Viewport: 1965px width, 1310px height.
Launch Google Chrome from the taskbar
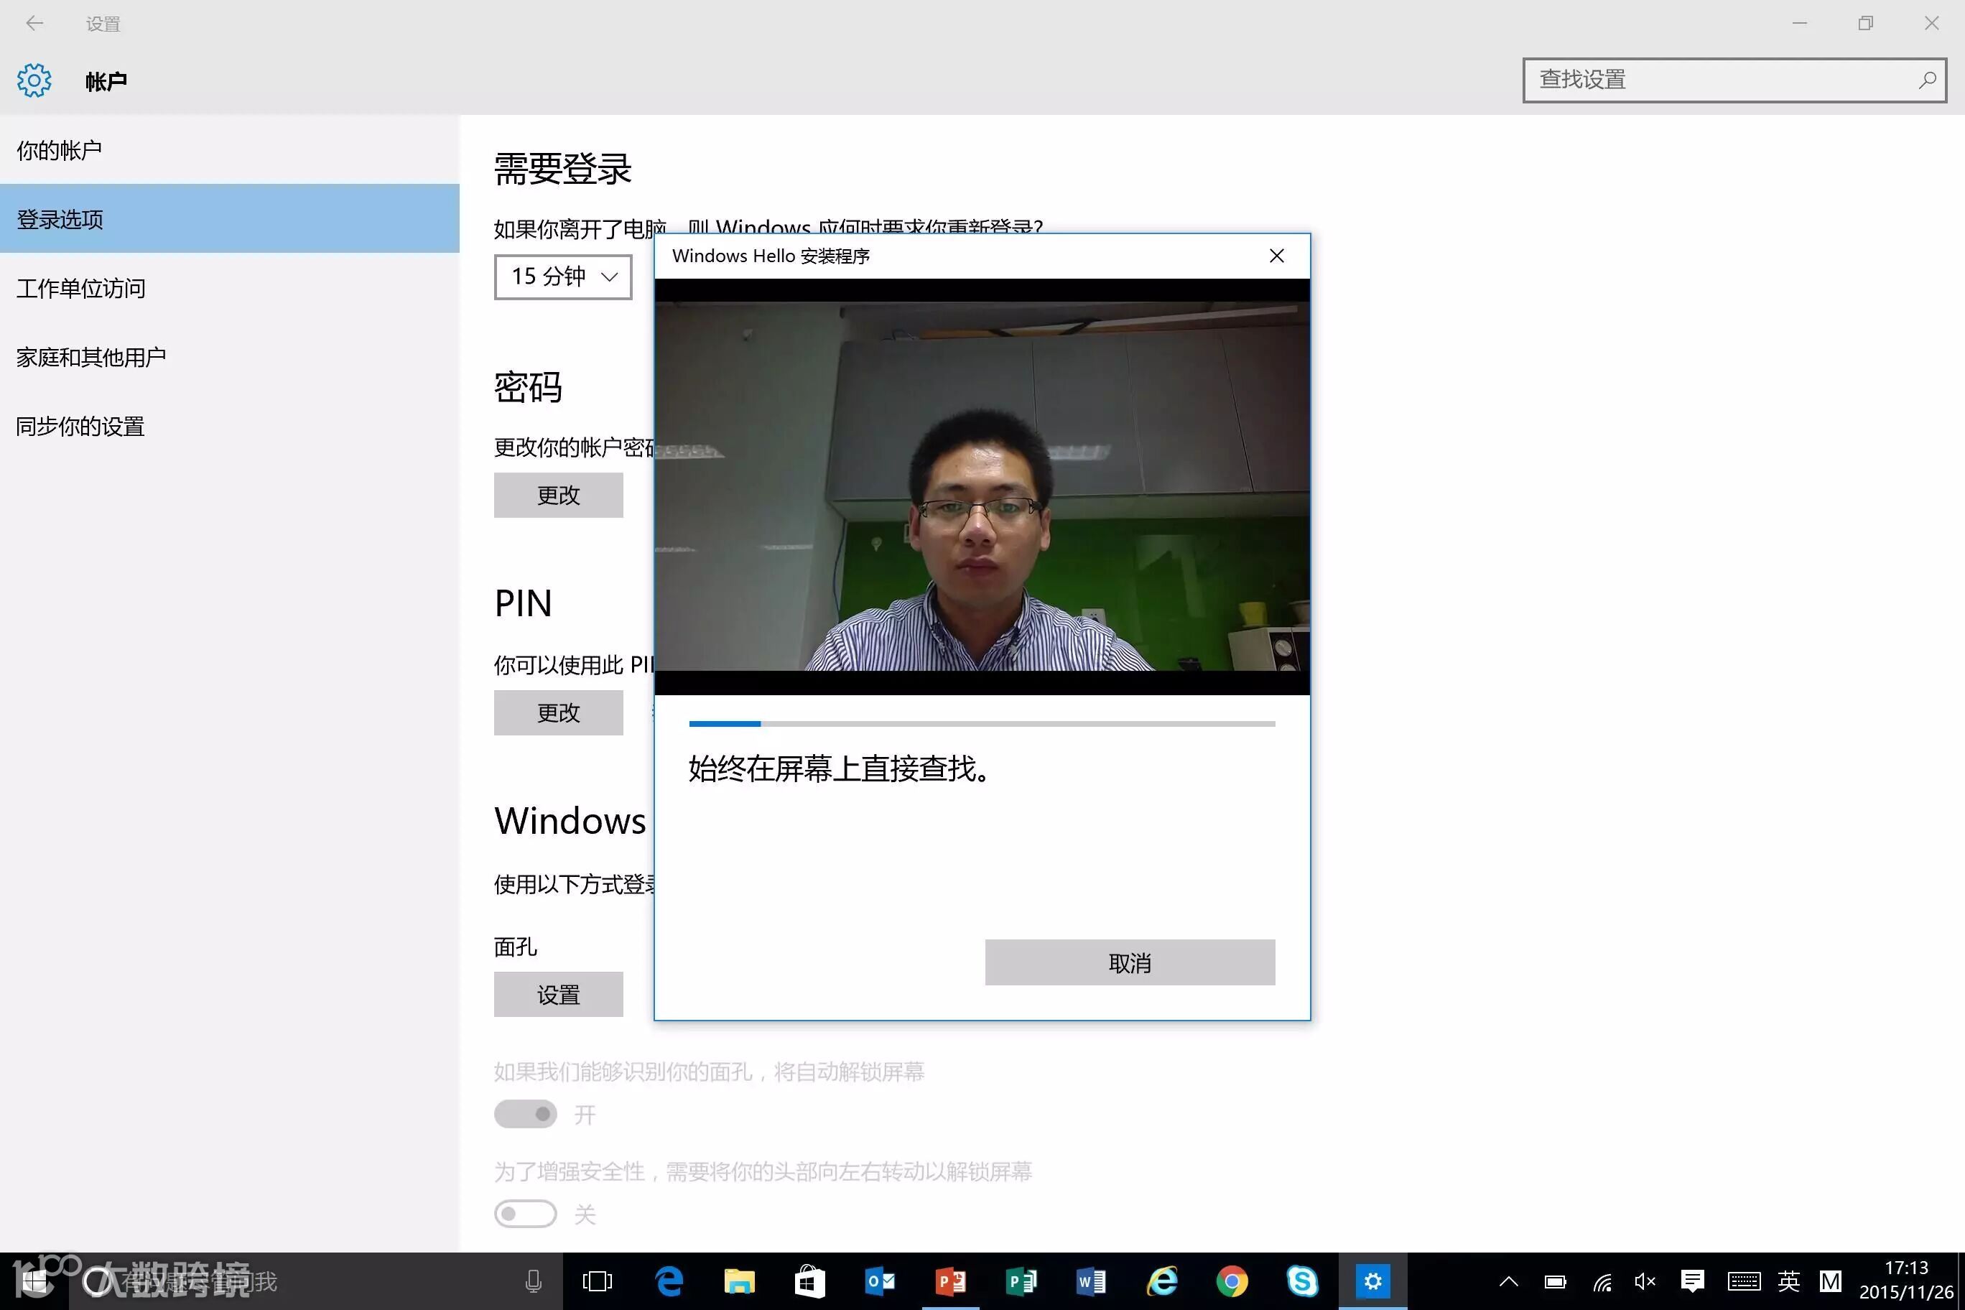(x=1232, y=1281)
